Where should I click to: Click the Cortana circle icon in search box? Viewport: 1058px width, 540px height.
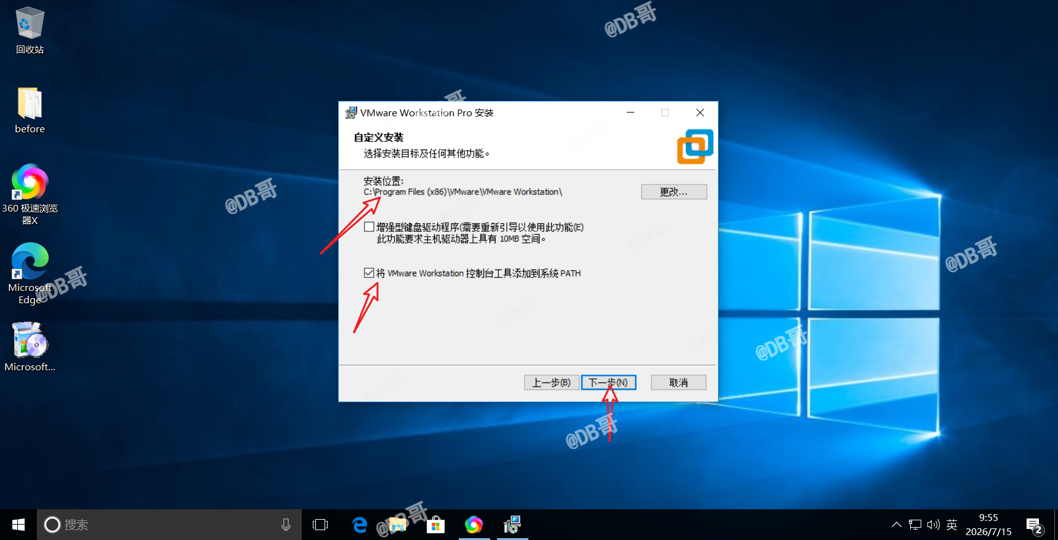click(52, 525)
